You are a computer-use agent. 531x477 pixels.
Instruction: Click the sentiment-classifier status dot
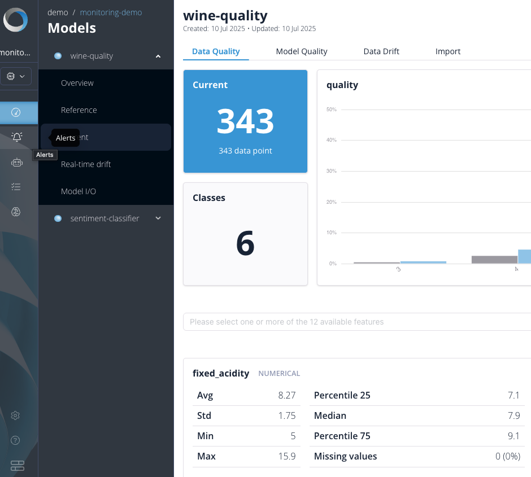[x=58, y=218]
